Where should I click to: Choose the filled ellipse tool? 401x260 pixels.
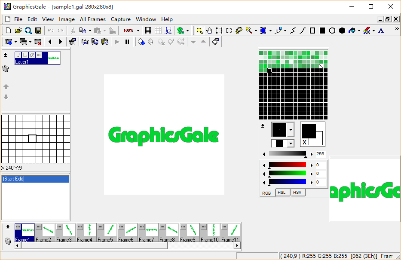[x=342, y=31]
